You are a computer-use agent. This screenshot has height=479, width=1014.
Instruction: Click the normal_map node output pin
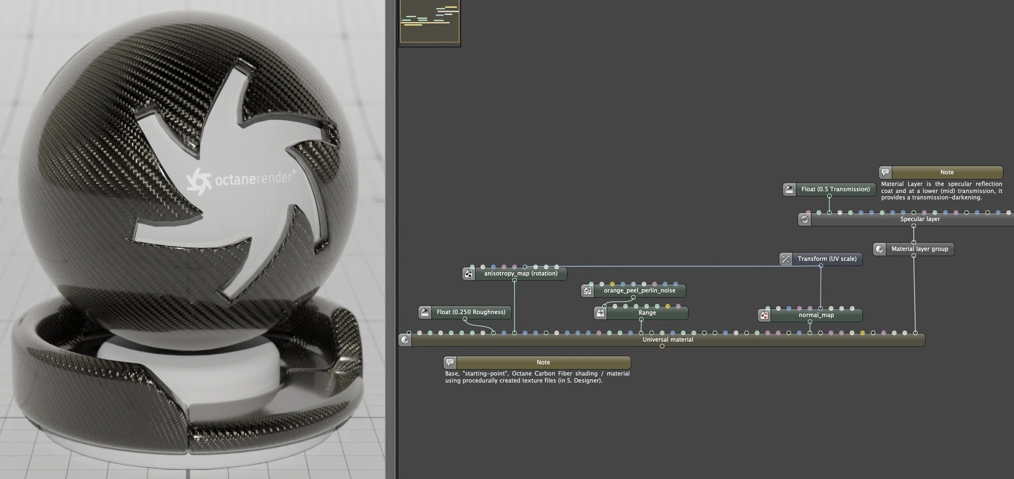pyautogui.click(x=810, y=322)
